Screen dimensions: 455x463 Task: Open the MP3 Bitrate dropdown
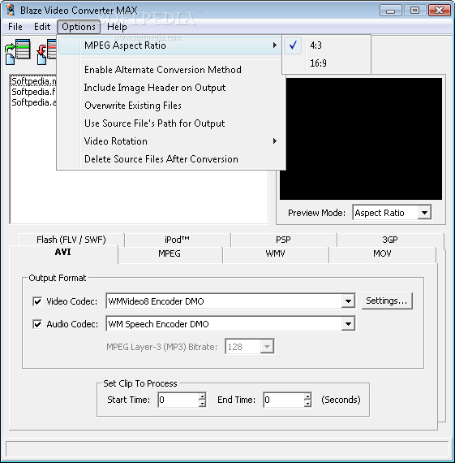coord(267,346)
